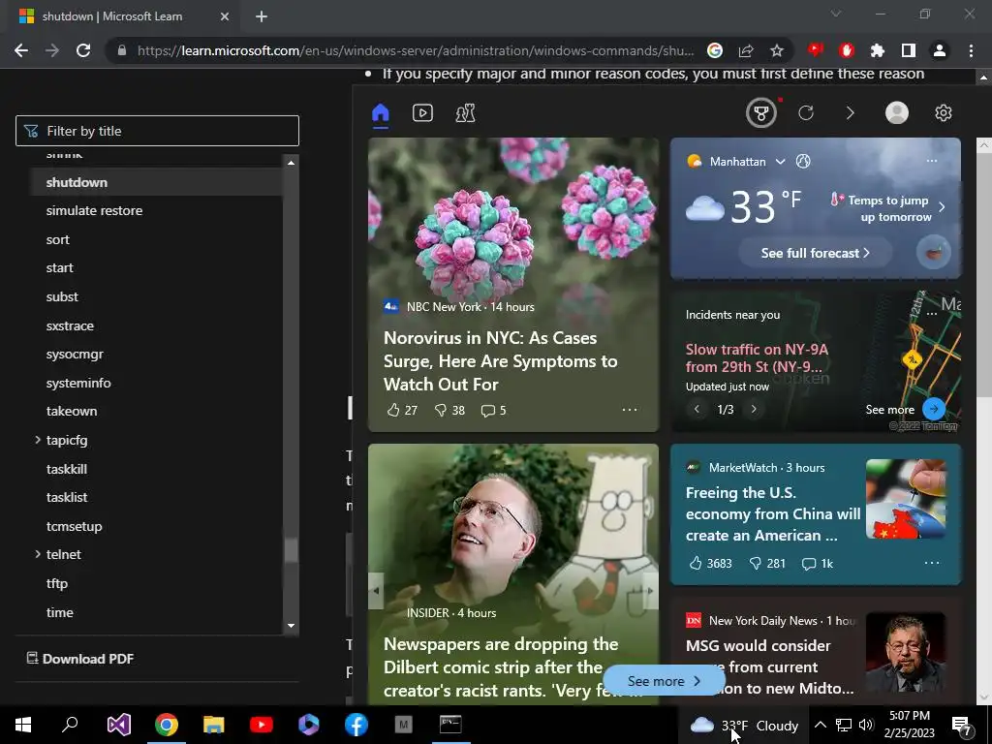Open the widgets profile avatar
Viewport: 992px width, 744px height.
click(x=896, y=113)
